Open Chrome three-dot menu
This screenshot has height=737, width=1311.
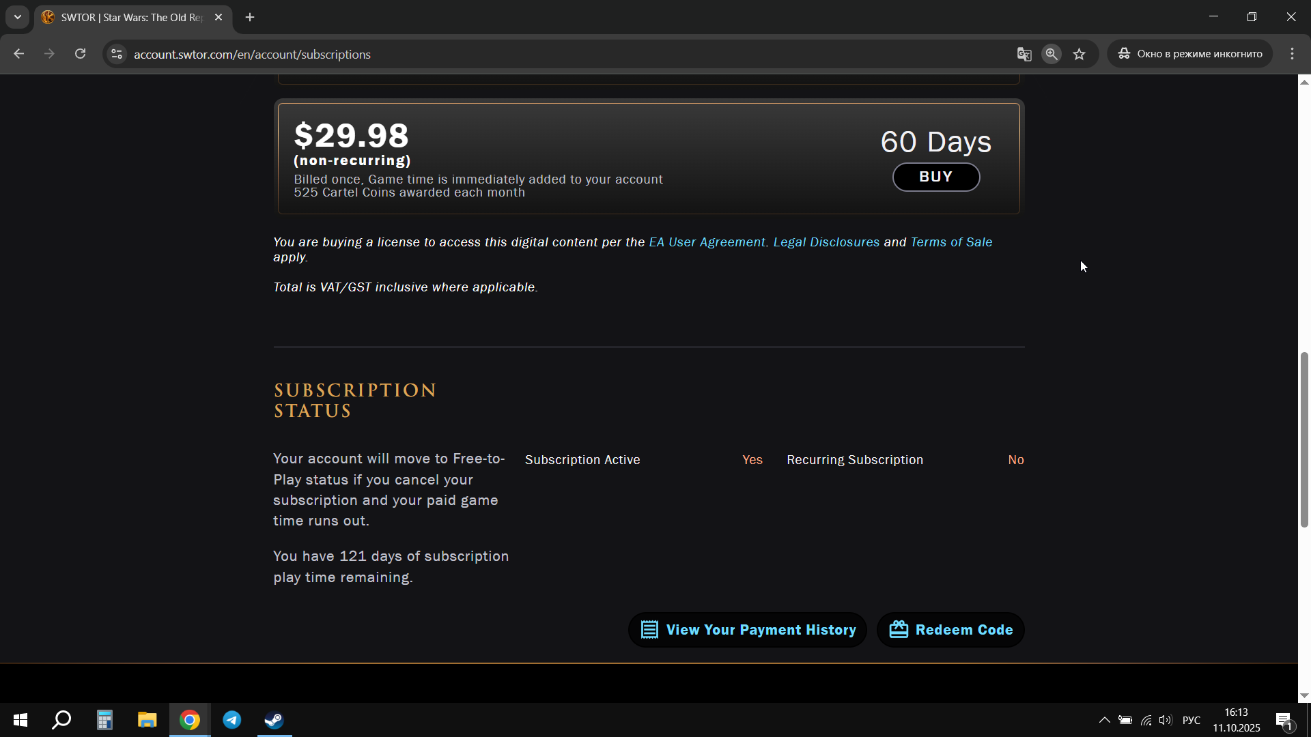1292,54
